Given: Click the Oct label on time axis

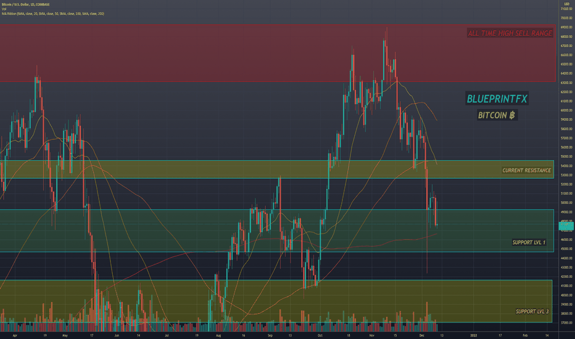Looking at the screenshot, I should click(x=320, y=335).
